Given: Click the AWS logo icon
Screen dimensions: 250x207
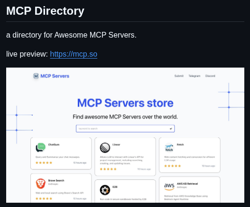Looking at the screenshot, I should 169,187.
